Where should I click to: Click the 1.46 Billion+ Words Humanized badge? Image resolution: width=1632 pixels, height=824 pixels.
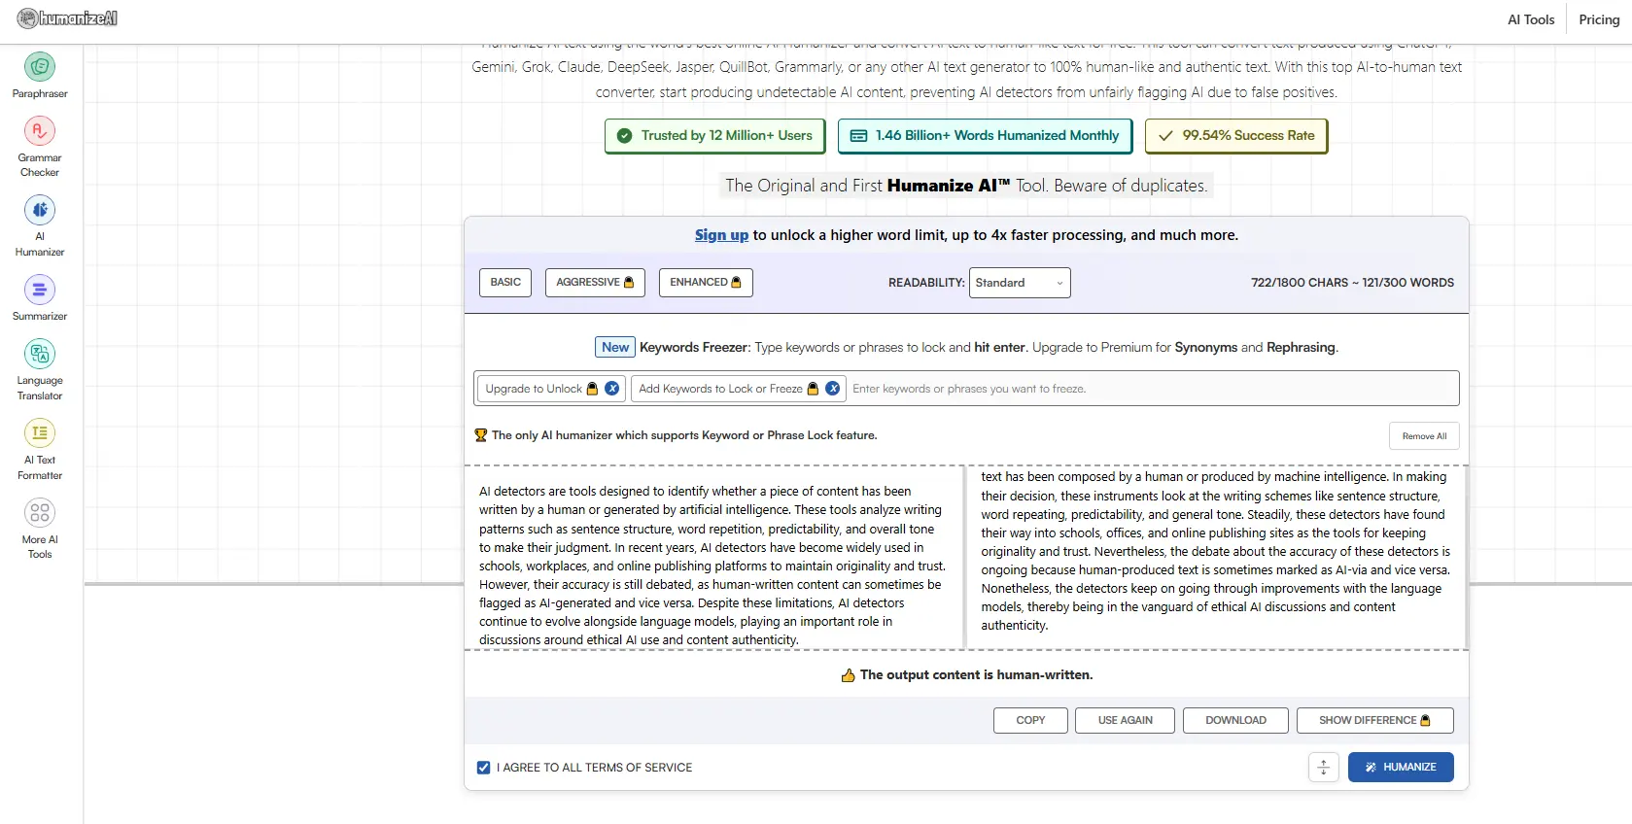pyautogui.click(x=986, y=136)
